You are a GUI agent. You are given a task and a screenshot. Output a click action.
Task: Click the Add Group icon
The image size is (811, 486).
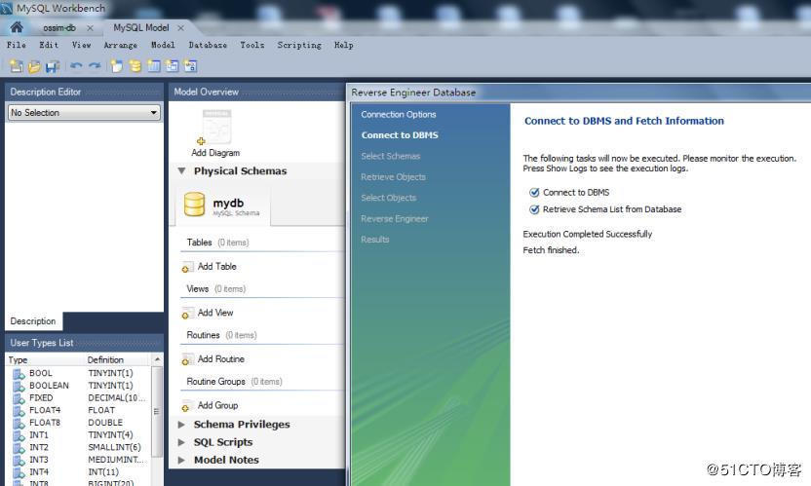click(x=186, y=406)
